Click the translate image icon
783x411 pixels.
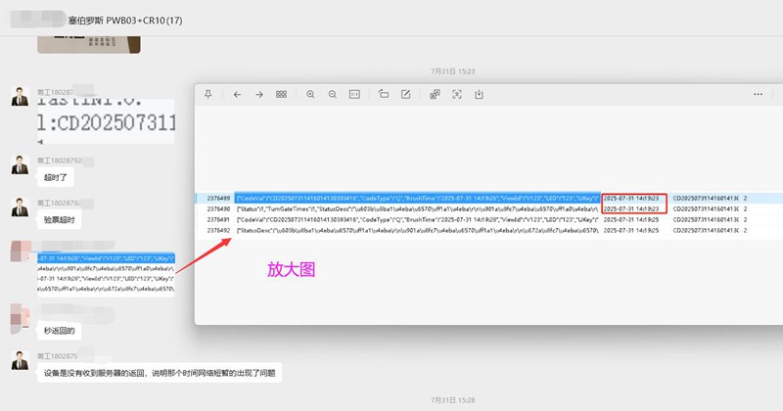click(x=435, y=95)
